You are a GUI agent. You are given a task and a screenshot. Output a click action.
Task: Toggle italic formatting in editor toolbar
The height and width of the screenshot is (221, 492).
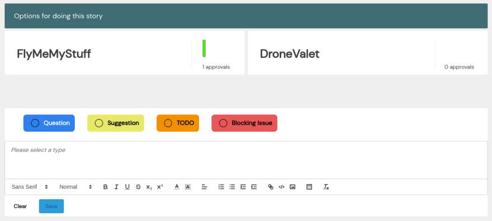[116, 187]
